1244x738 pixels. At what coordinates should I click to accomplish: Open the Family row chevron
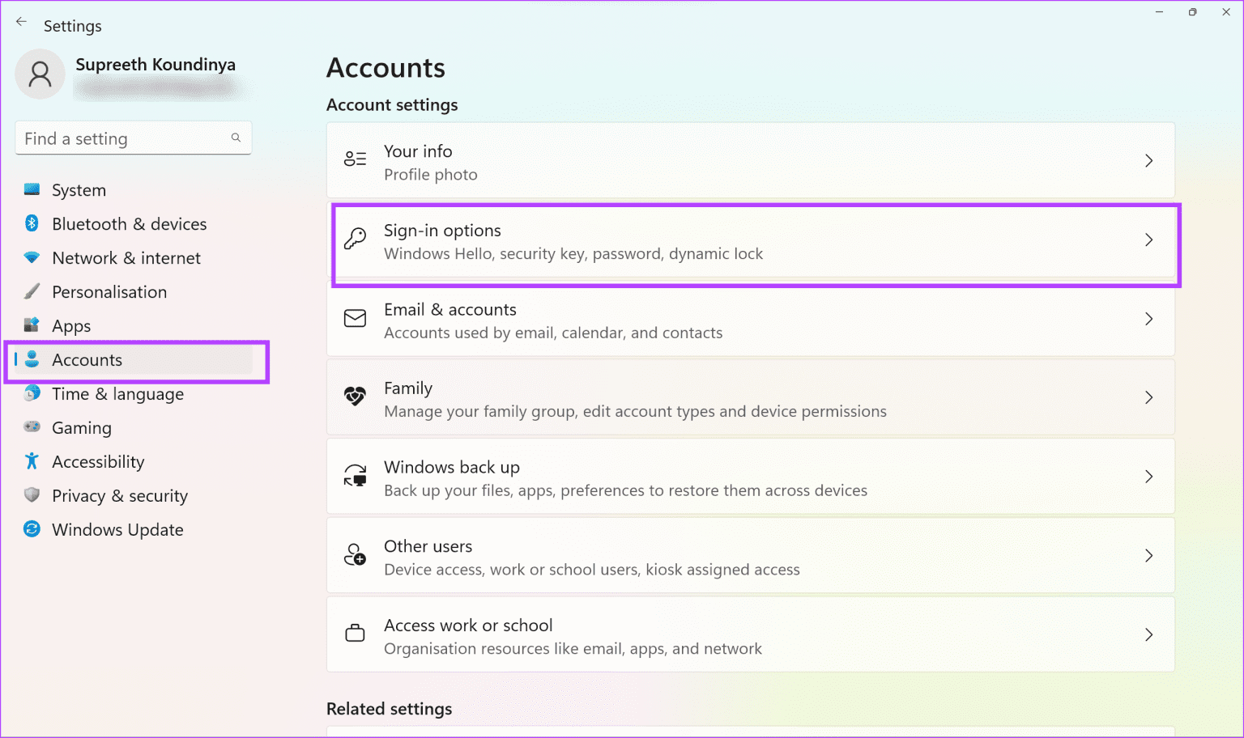[1148, 397]
